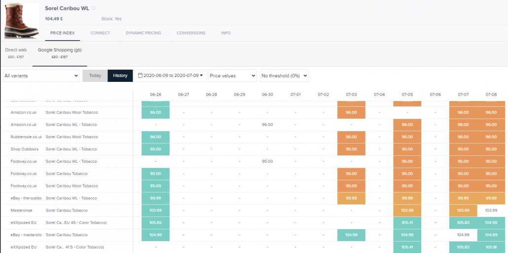Screen dimensions: 508x253
Task: Click the Sorel Caribou WL product title
Action: 67,8
